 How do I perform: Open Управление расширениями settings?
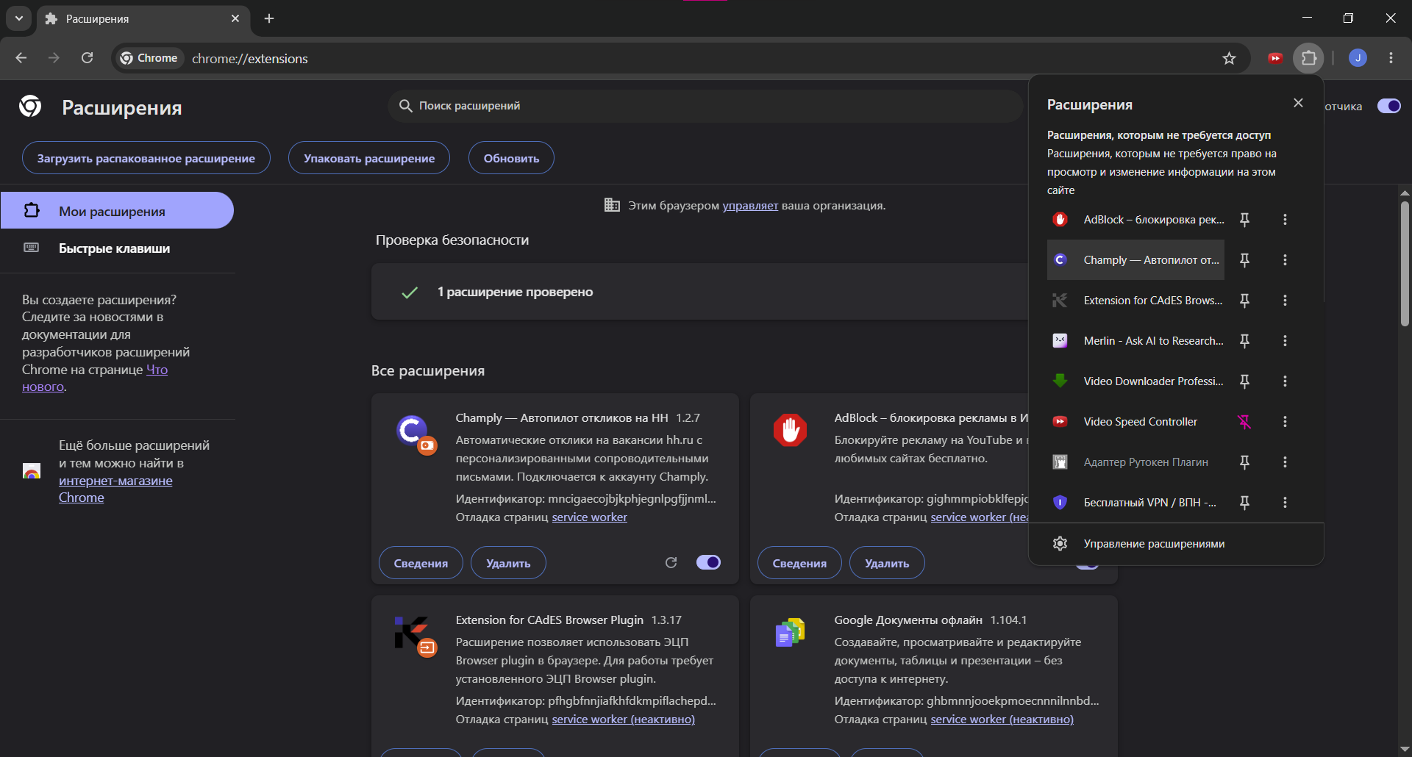coord(1176,544)
